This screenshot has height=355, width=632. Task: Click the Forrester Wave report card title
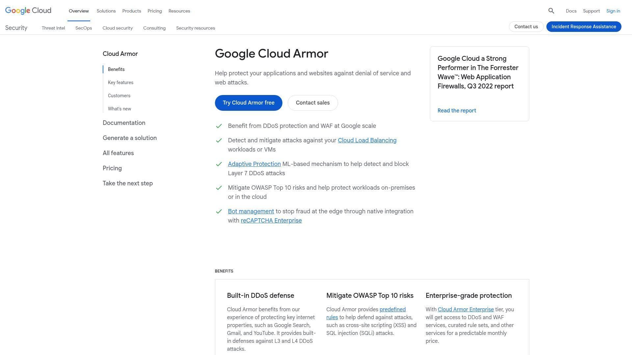[478, 72]
